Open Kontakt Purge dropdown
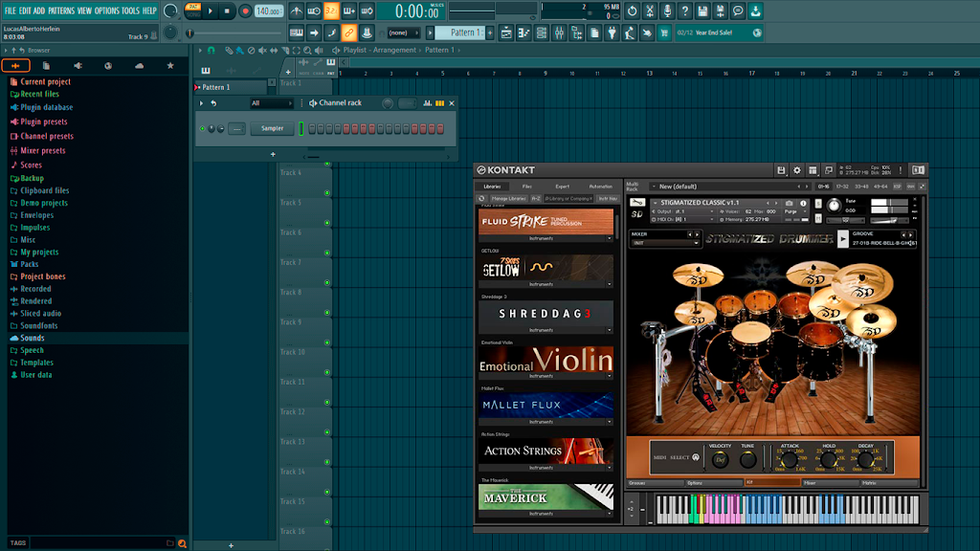 (795, 211)
